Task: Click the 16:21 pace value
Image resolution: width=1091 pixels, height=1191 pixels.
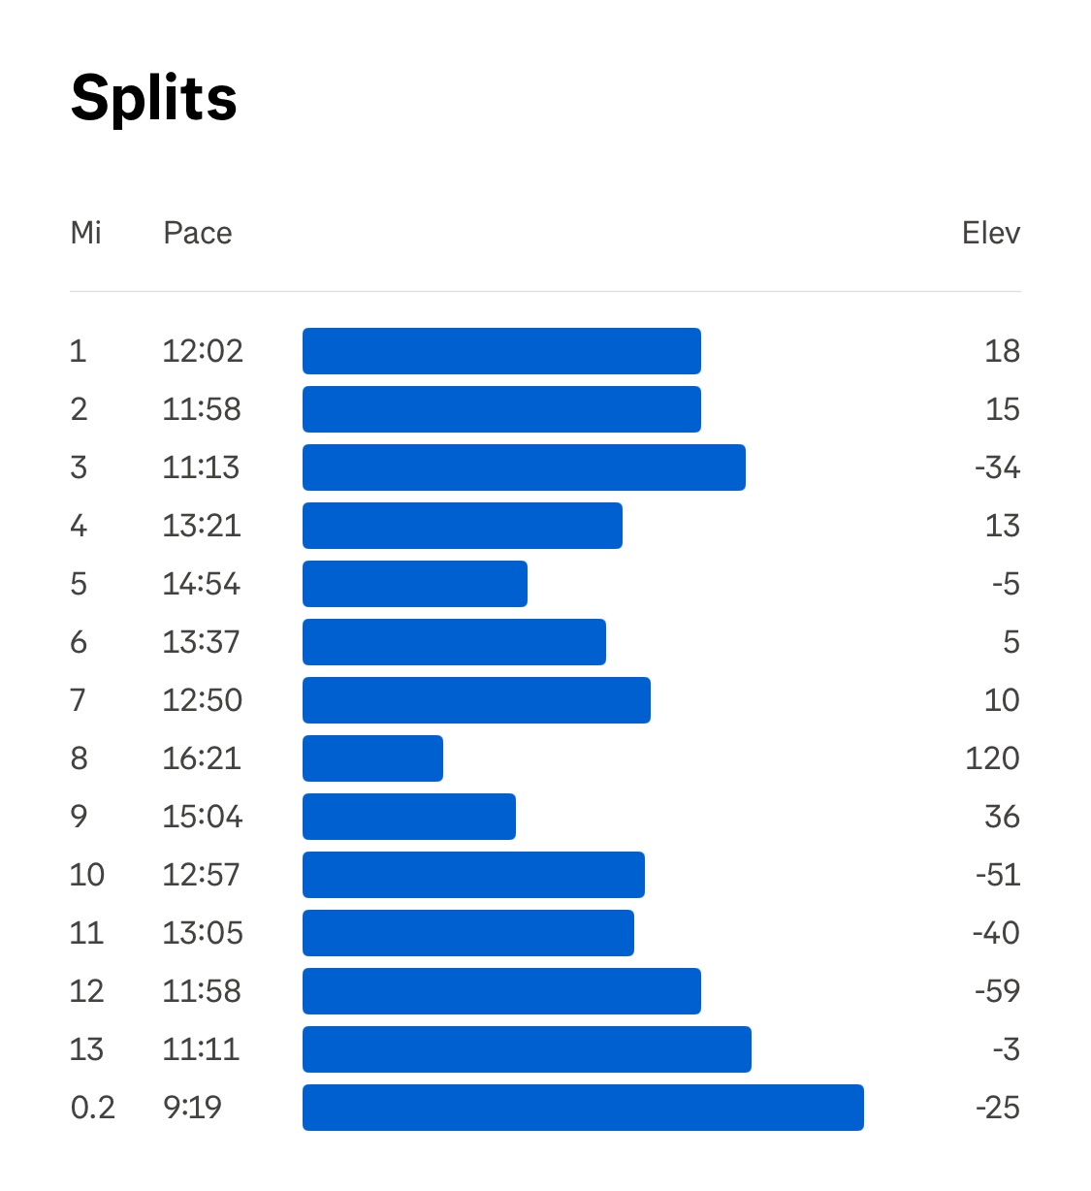Action: click(201, 758)
